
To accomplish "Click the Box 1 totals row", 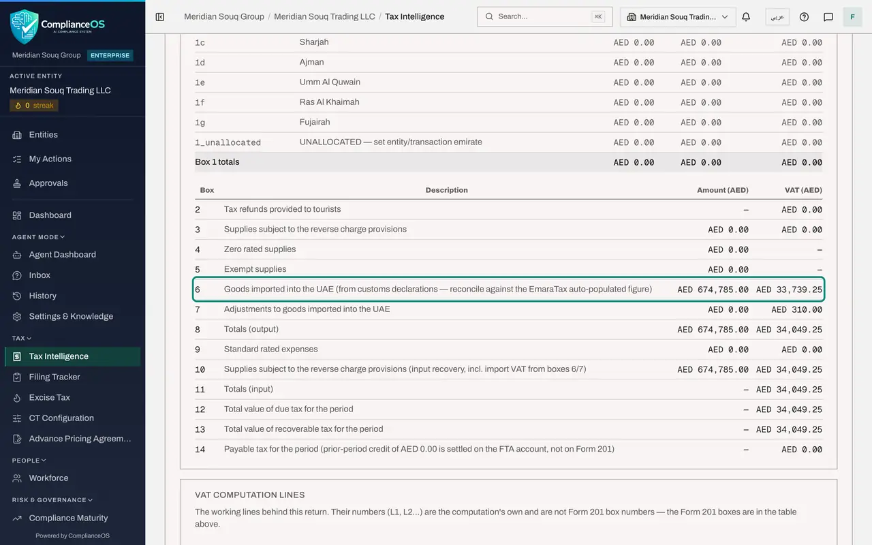I will (508, 162).
